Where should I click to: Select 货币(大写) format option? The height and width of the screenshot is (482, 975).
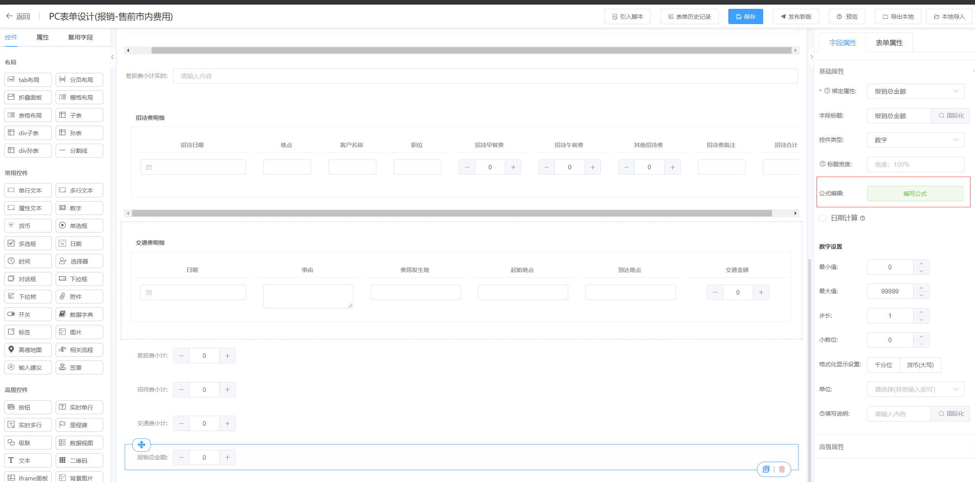(920, 365)
